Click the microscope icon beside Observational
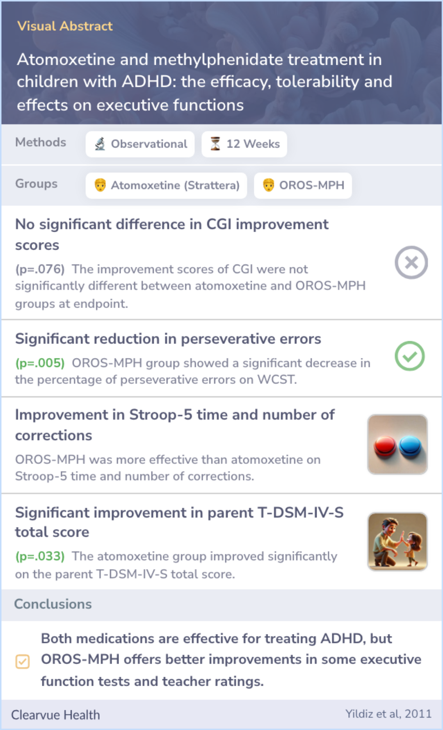Viewport: 443px width, 730px height. click(100, 144)
